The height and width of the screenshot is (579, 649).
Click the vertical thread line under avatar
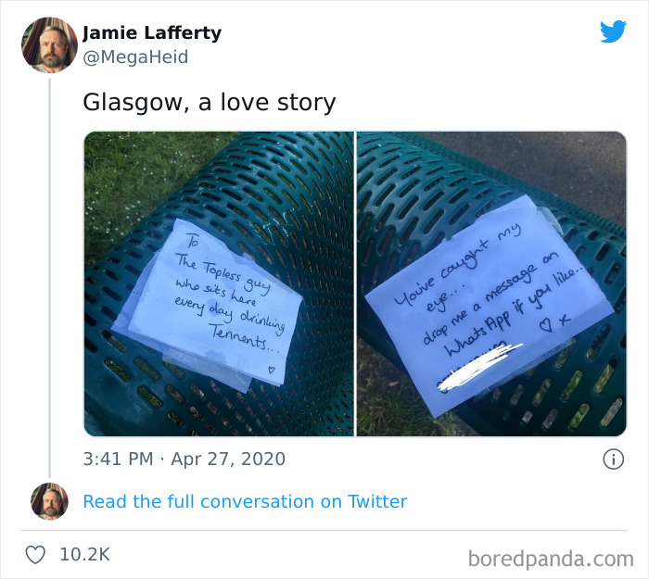point(50,278)
